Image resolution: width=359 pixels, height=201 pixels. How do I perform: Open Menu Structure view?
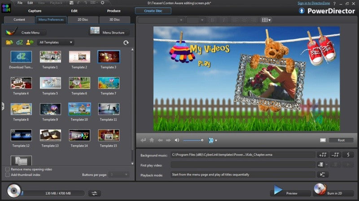[x=109, y=32]
